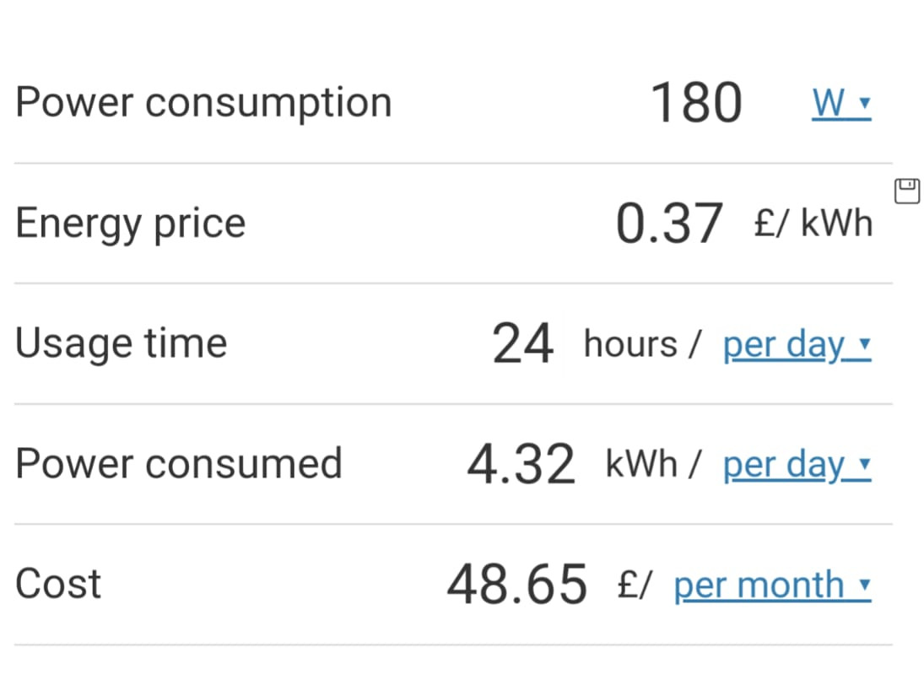Image resolution: width=924 pixels, height=685 pixels.
Task: Click the 4.32 kWh consumed value
Action: [521, 465]
